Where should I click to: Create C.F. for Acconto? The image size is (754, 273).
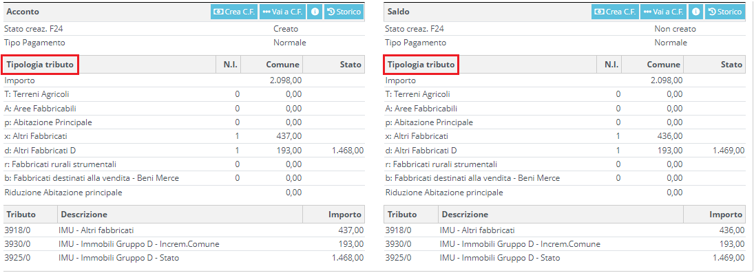(235, 12)
